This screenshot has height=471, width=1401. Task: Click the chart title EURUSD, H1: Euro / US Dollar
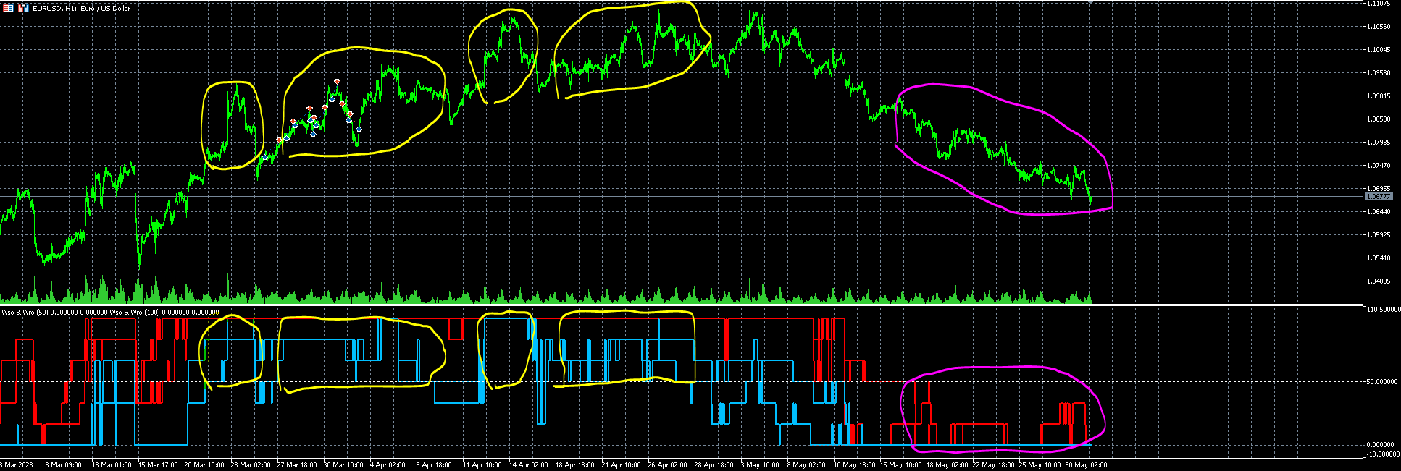tap(81, 9)
